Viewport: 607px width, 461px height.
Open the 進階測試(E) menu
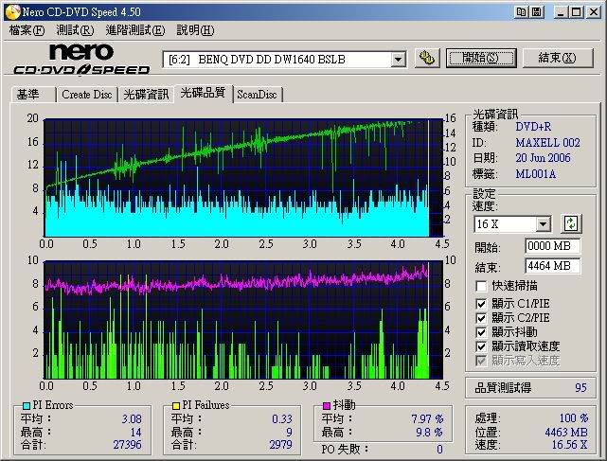pos(135,30)
